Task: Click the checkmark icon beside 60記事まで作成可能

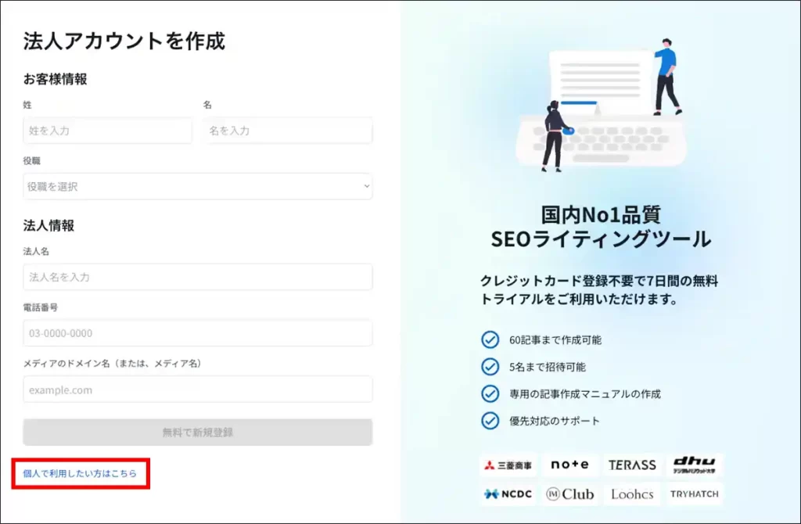Action: pos(490,340)
